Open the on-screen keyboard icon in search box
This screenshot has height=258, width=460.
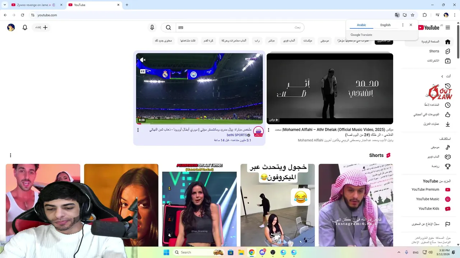[x=181, y=28]
